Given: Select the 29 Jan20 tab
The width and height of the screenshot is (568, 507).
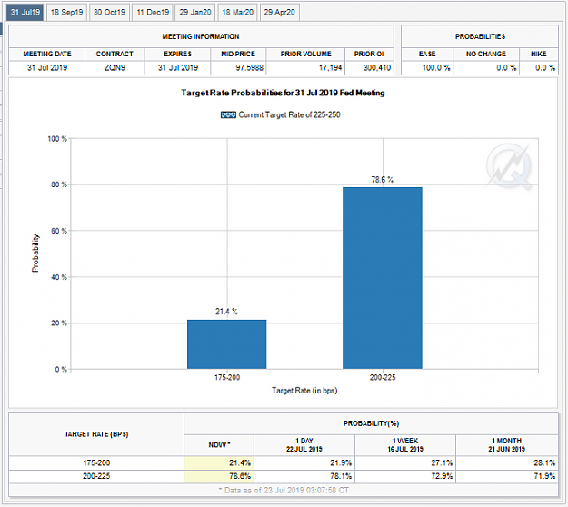Looking at the screenshot, I should [194, 13].
